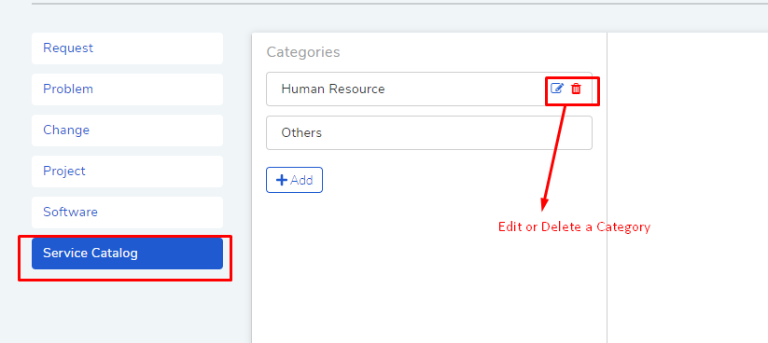Go to the Project section
The height and width of the screenshot is (343, 768).
[x=127, y=171]
